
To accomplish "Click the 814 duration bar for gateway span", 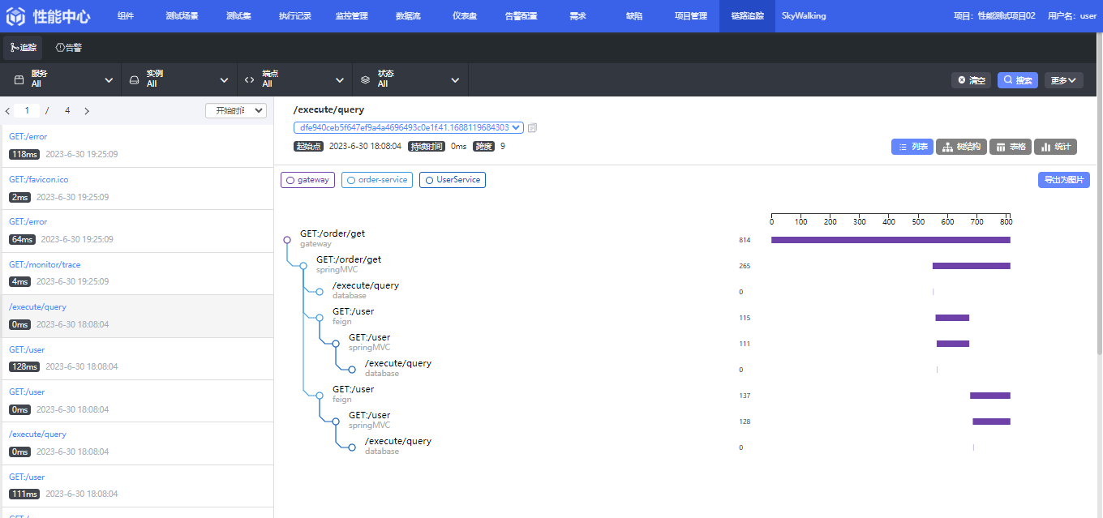I will point(891,240).
